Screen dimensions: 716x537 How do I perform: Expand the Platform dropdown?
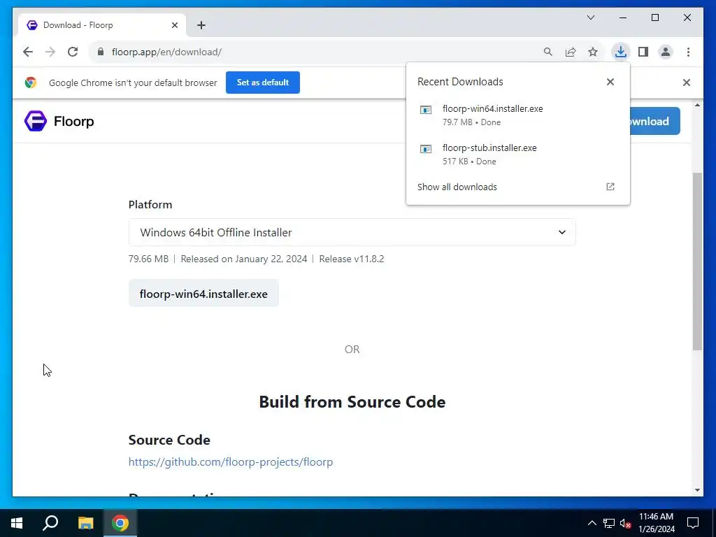352,232
